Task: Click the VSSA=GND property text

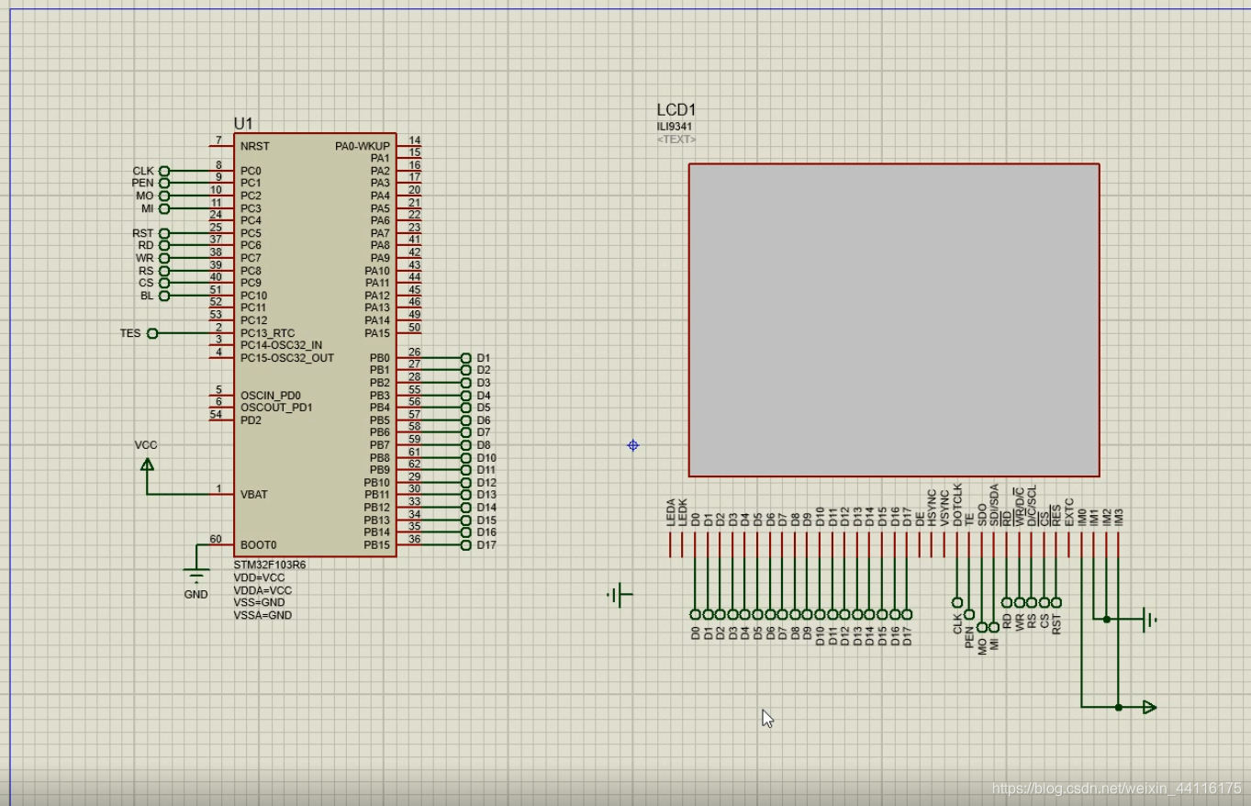Action: pyautogui.click(x=262, y=615)
